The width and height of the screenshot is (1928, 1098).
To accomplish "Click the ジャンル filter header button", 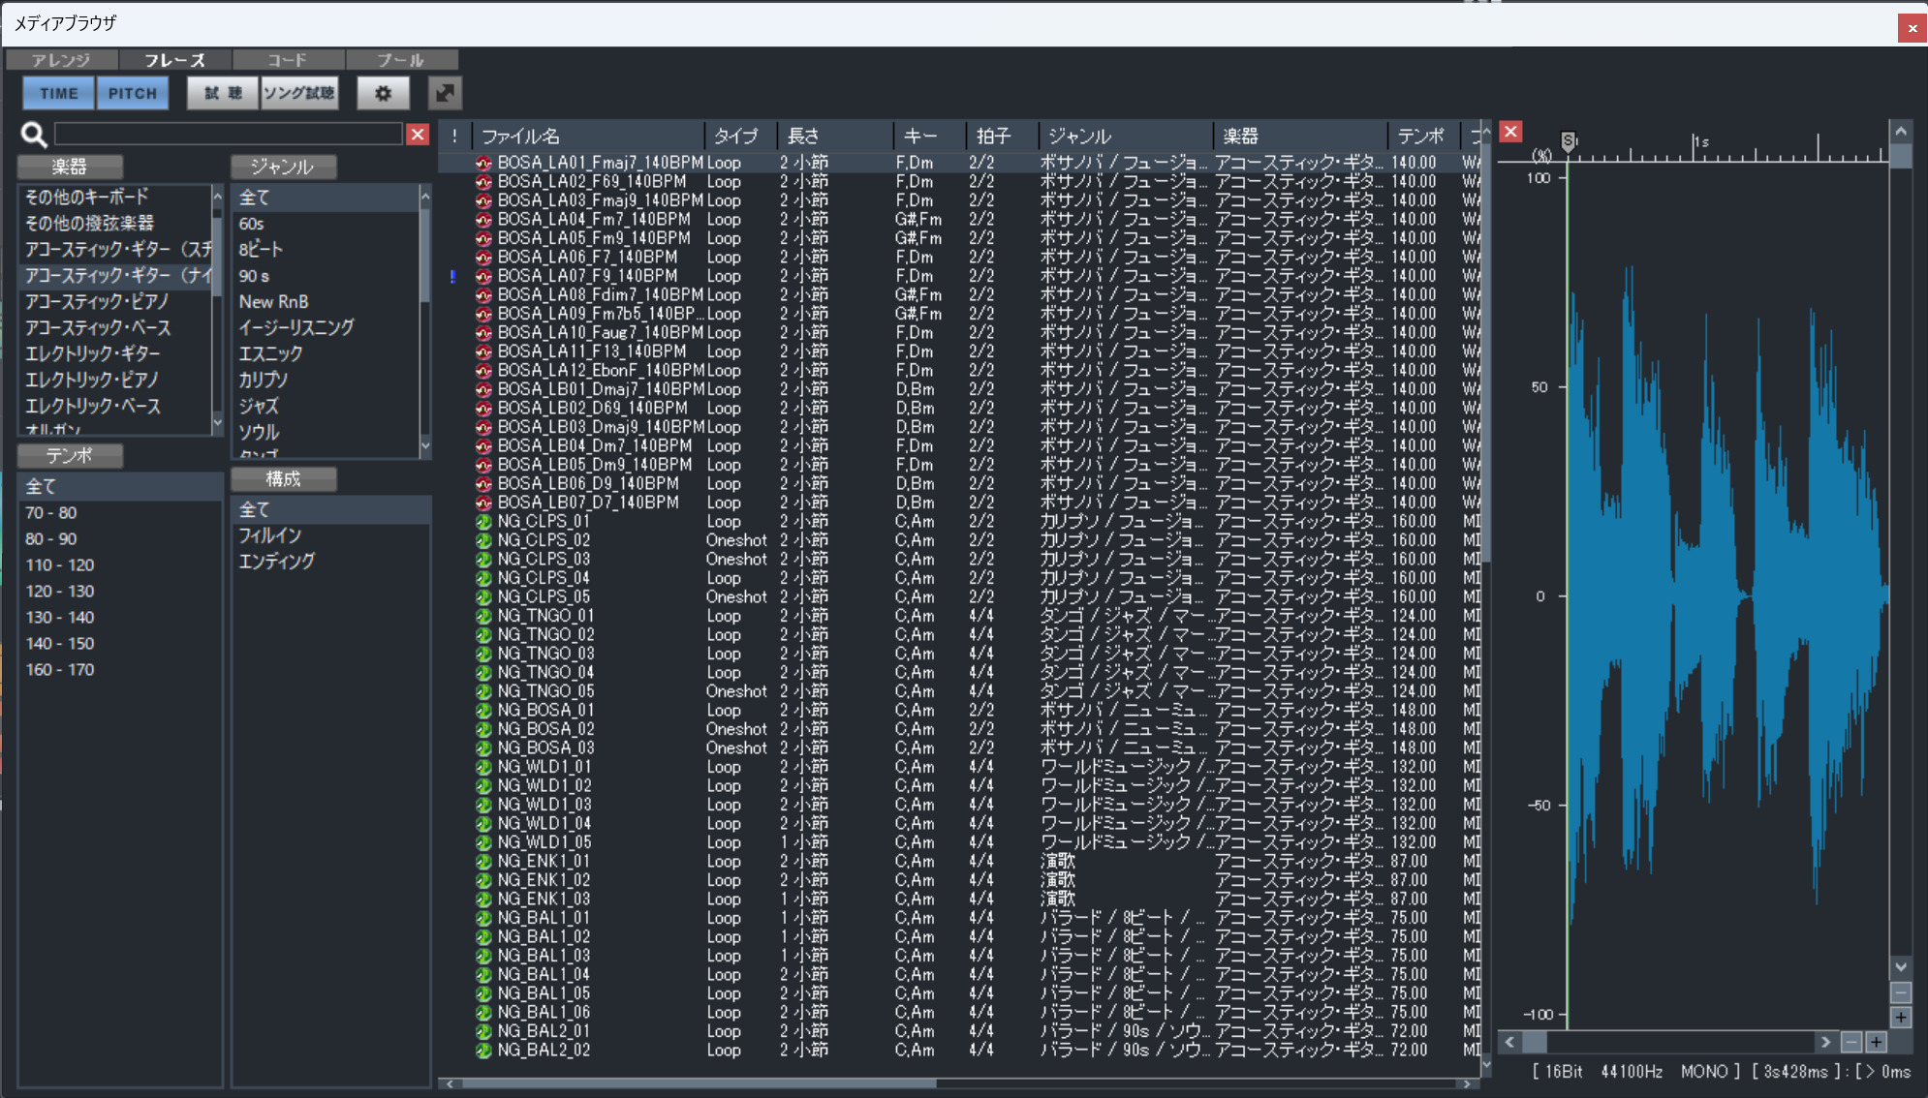I will click(283, 167).
